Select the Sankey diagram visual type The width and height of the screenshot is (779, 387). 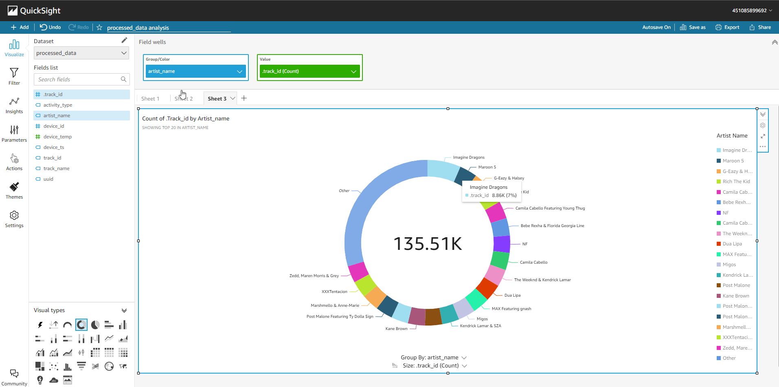click(95, 366)
